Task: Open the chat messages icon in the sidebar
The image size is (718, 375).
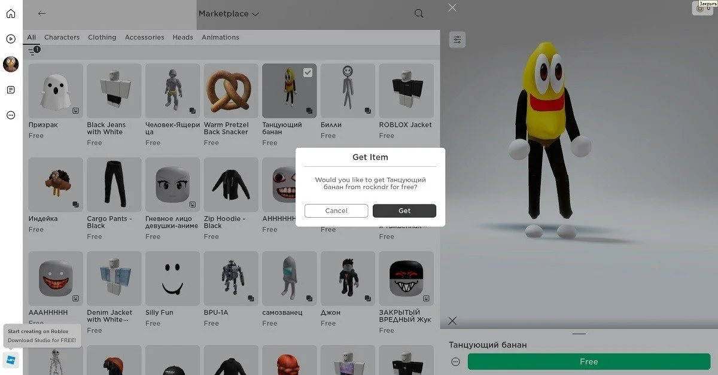Action: [11, 90]
